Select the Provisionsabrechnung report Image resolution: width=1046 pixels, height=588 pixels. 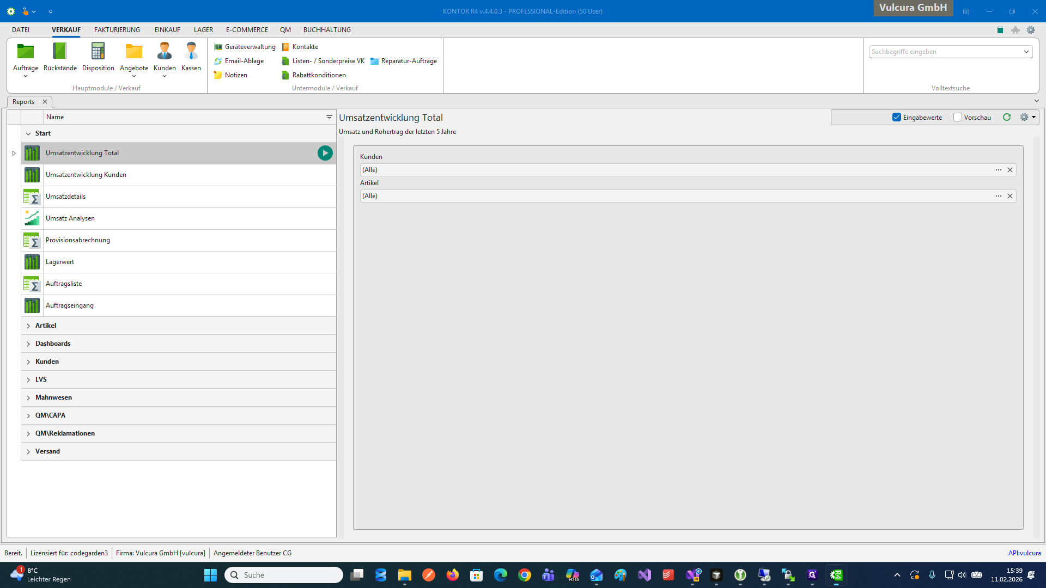[x=78, y=240]
